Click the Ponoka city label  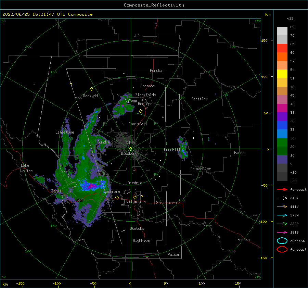[156, 71]
